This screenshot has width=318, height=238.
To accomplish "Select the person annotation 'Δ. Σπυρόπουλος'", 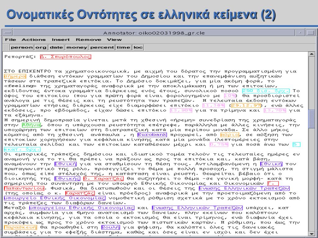I will [66, 57].
